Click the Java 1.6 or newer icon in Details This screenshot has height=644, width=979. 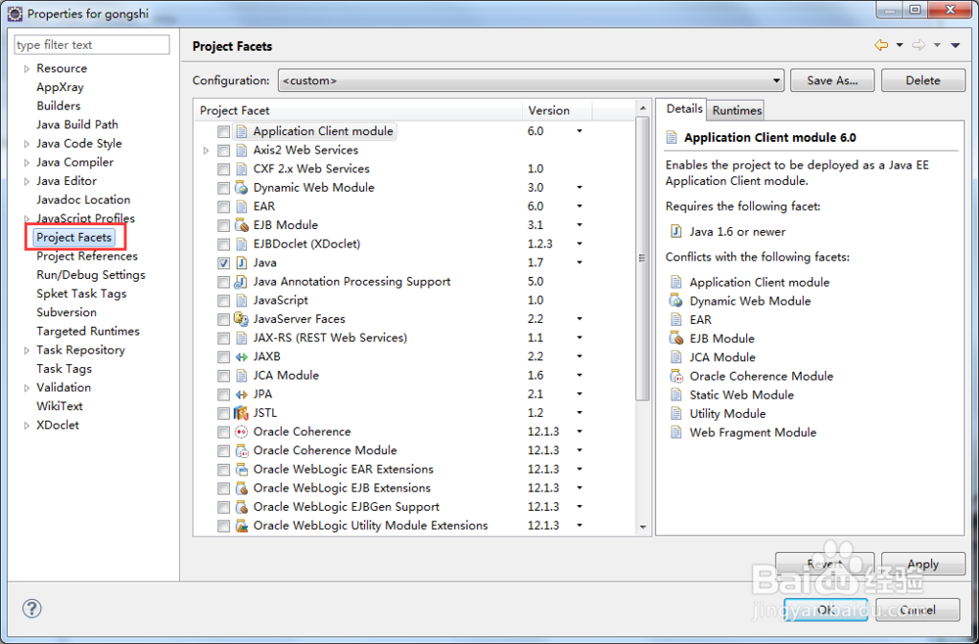(x=676, y=232)
